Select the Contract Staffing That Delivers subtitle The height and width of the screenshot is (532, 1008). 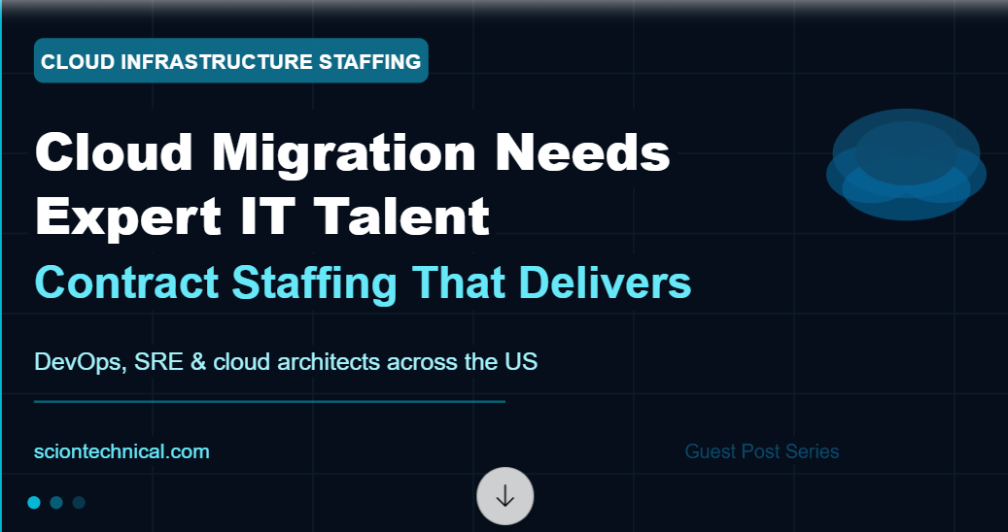click(363, 283)
